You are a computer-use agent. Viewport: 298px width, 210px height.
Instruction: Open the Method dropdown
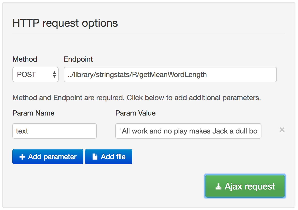(x=36, y=75)
